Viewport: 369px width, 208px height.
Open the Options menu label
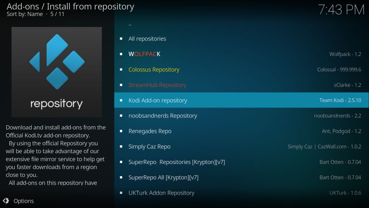24,201
